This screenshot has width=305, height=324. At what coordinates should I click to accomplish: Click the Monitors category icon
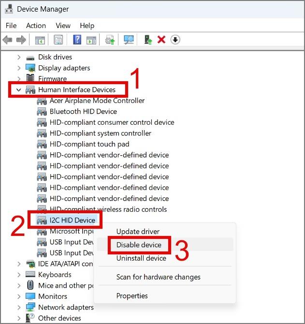[x=30, y=296]
